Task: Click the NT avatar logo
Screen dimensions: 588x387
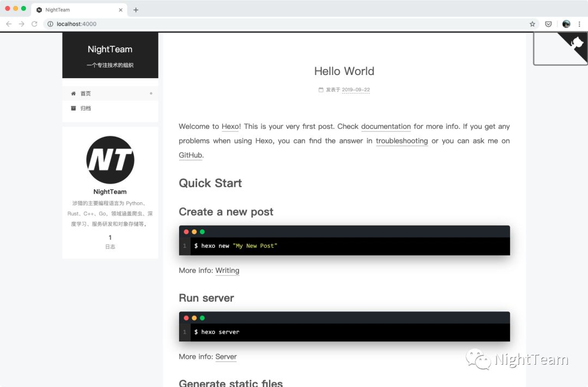Action: pos(110,160)
